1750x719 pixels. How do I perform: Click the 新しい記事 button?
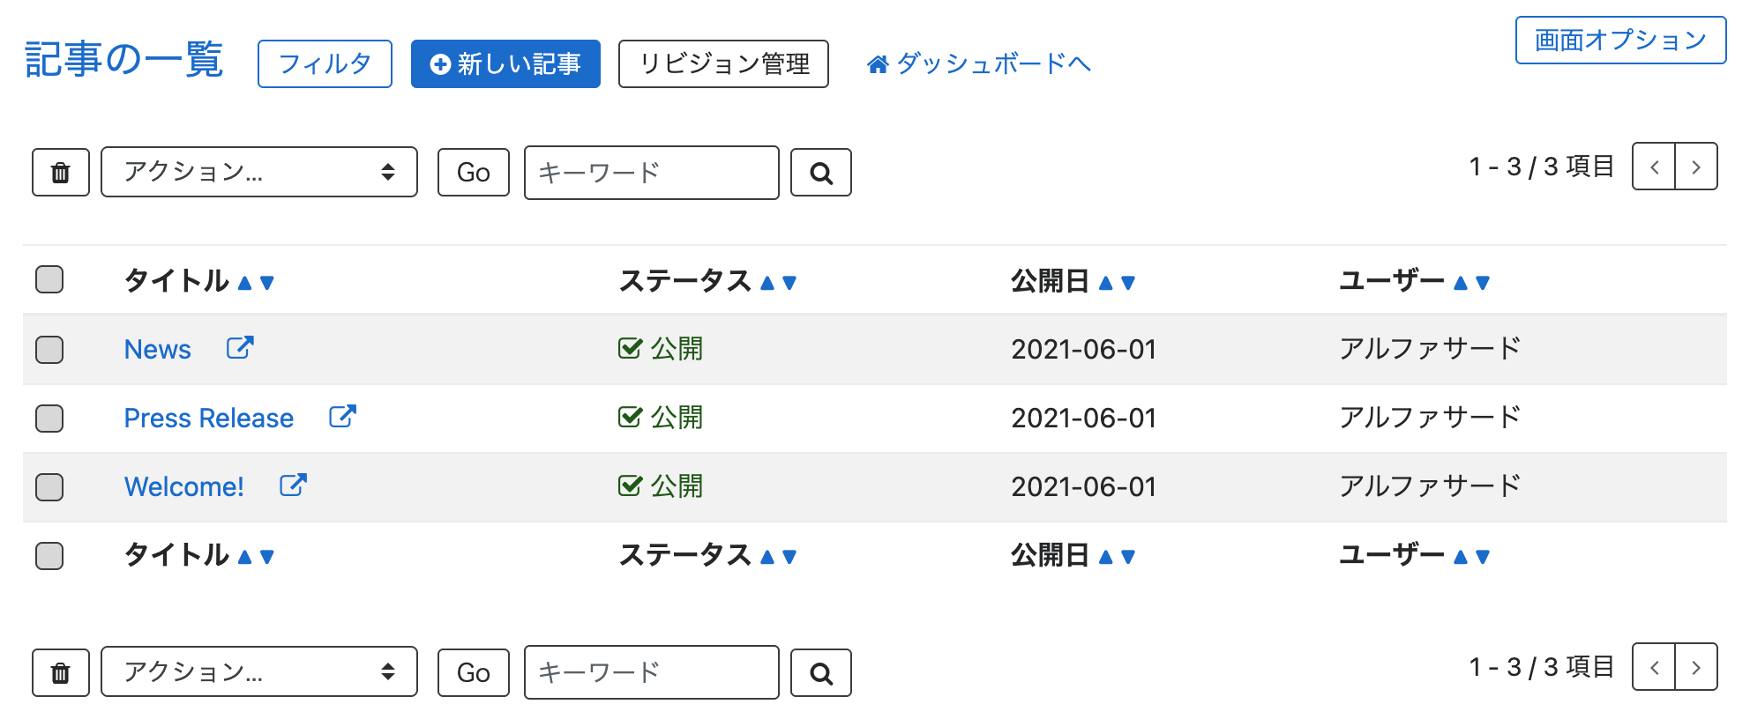(505, 63)
